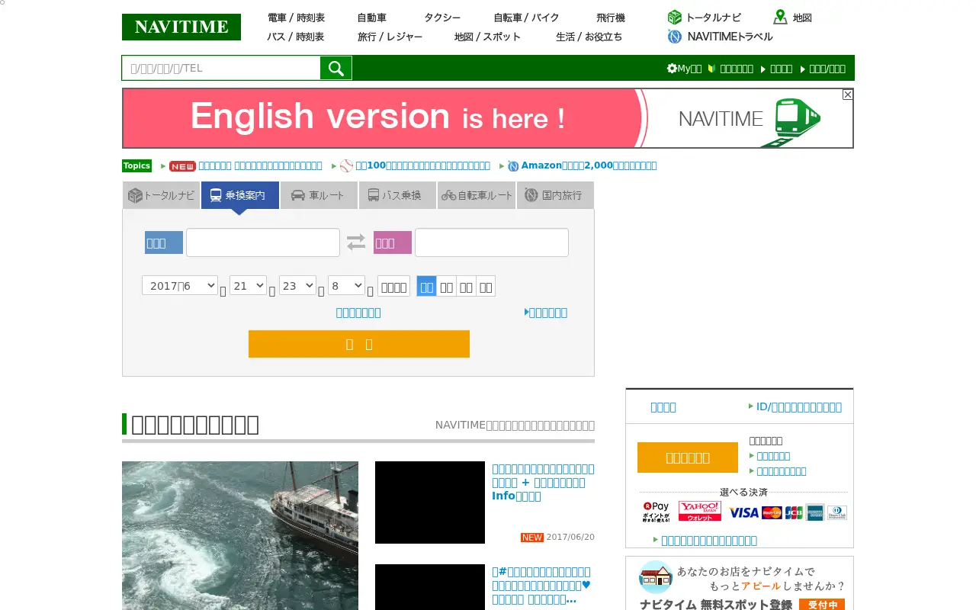Open タクシー menu item
This screenshot has width=976, height=610.
click(442, 18)
